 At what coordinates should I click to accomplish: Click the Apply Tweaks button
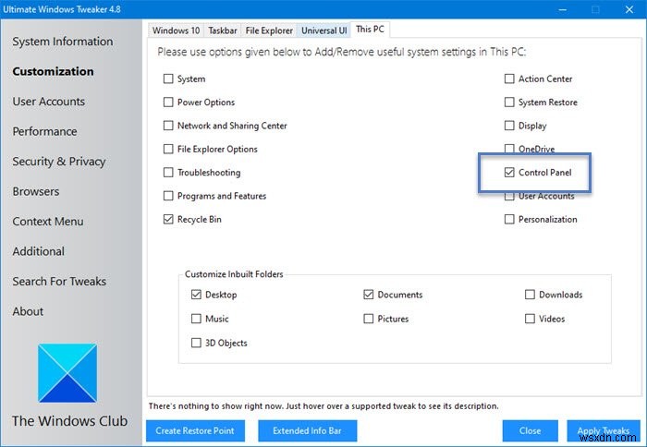604,431
